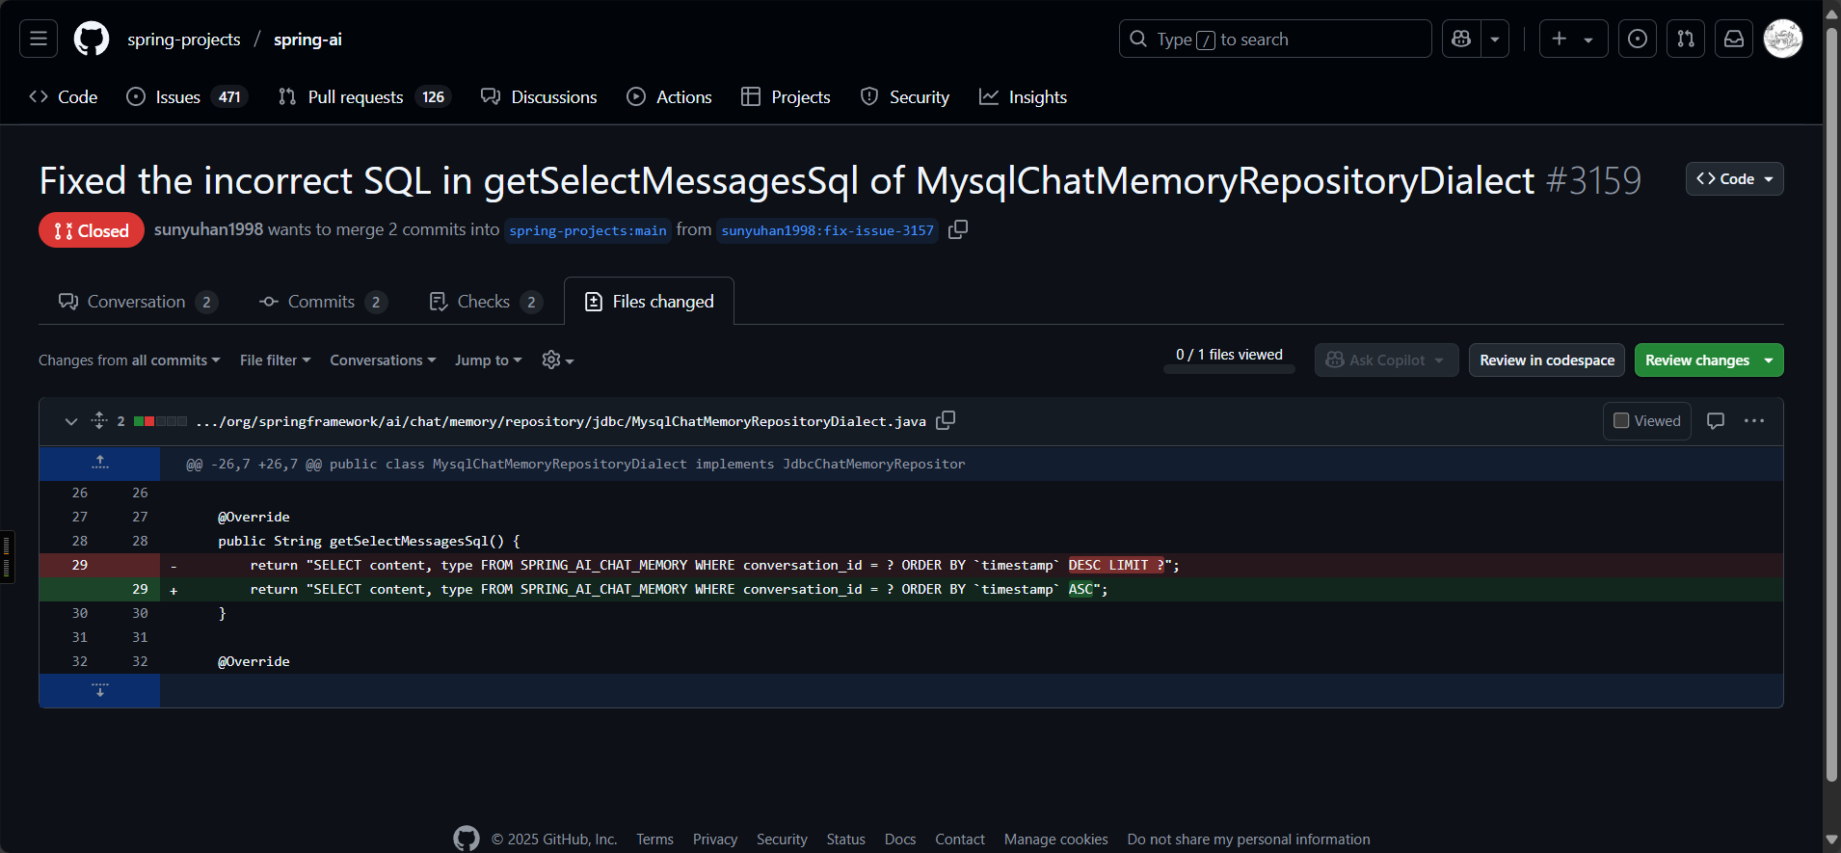Open the diff settings gear dropdown
Viewport: 1841px width, 853px height.
click(557, 360)
